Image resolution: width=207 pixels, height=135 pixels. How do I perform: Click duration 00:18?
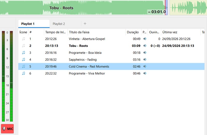[x=137, y=53]
